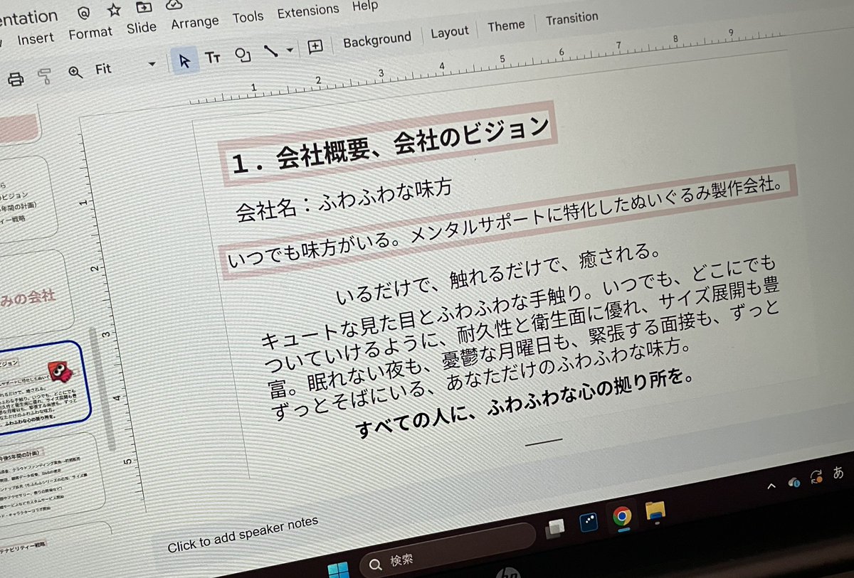Image resolution: width=854 pixels, height=578 pixels.
Task: Open the Shape insertion tool
Action: pos(242,54)
